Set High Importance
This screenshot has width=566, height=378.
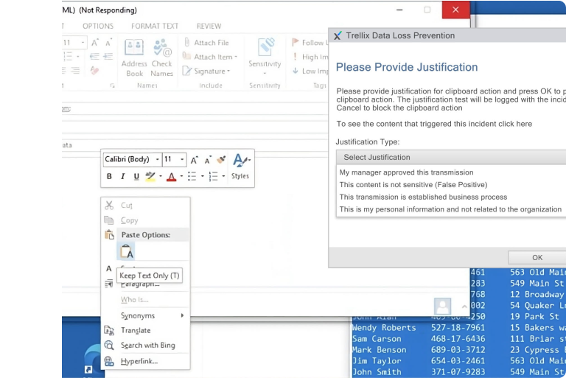(310, 57)
